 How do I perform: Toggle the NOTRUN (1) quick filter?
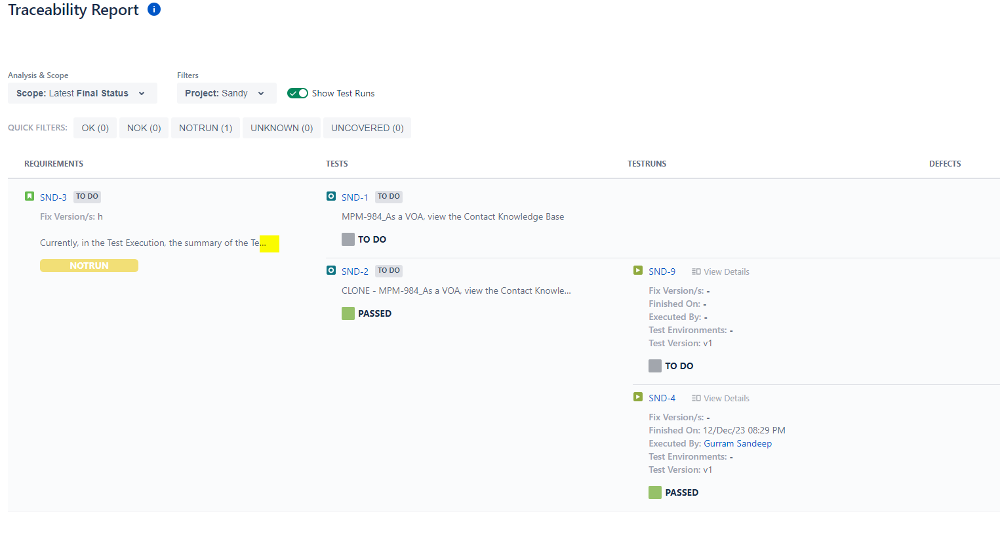tap(205, 128)
